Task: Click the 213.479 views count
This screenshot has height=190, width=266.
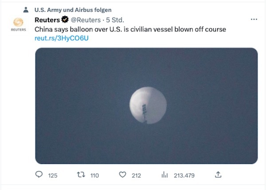Action: click(x=184, y=175)
